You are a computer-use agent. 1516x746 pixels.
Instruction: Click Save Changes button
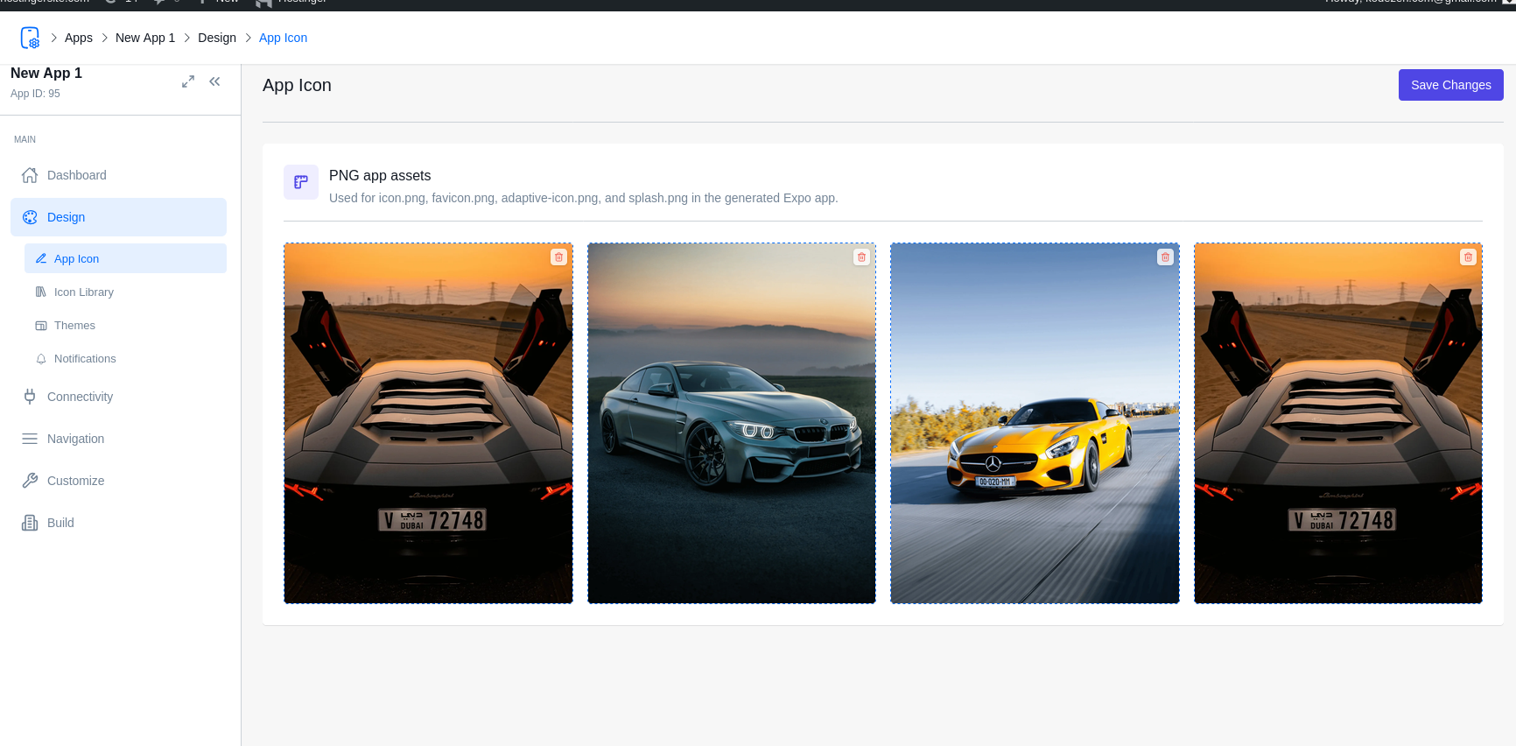[1450, 85]
